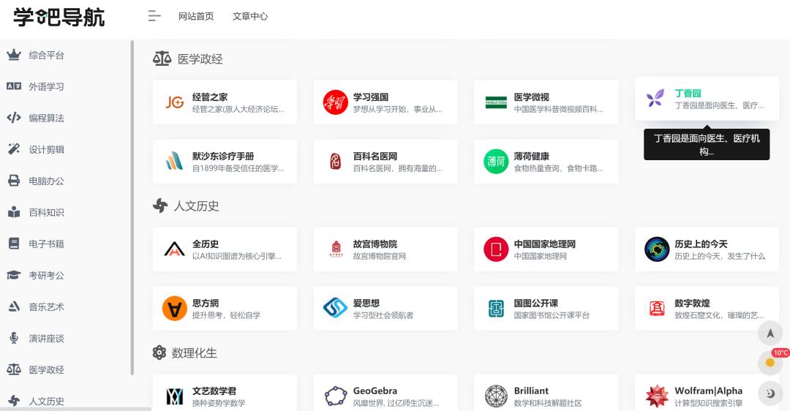790x411 pixels.
Task: Click the book icon beside 电子书籍
Action: 14,244
